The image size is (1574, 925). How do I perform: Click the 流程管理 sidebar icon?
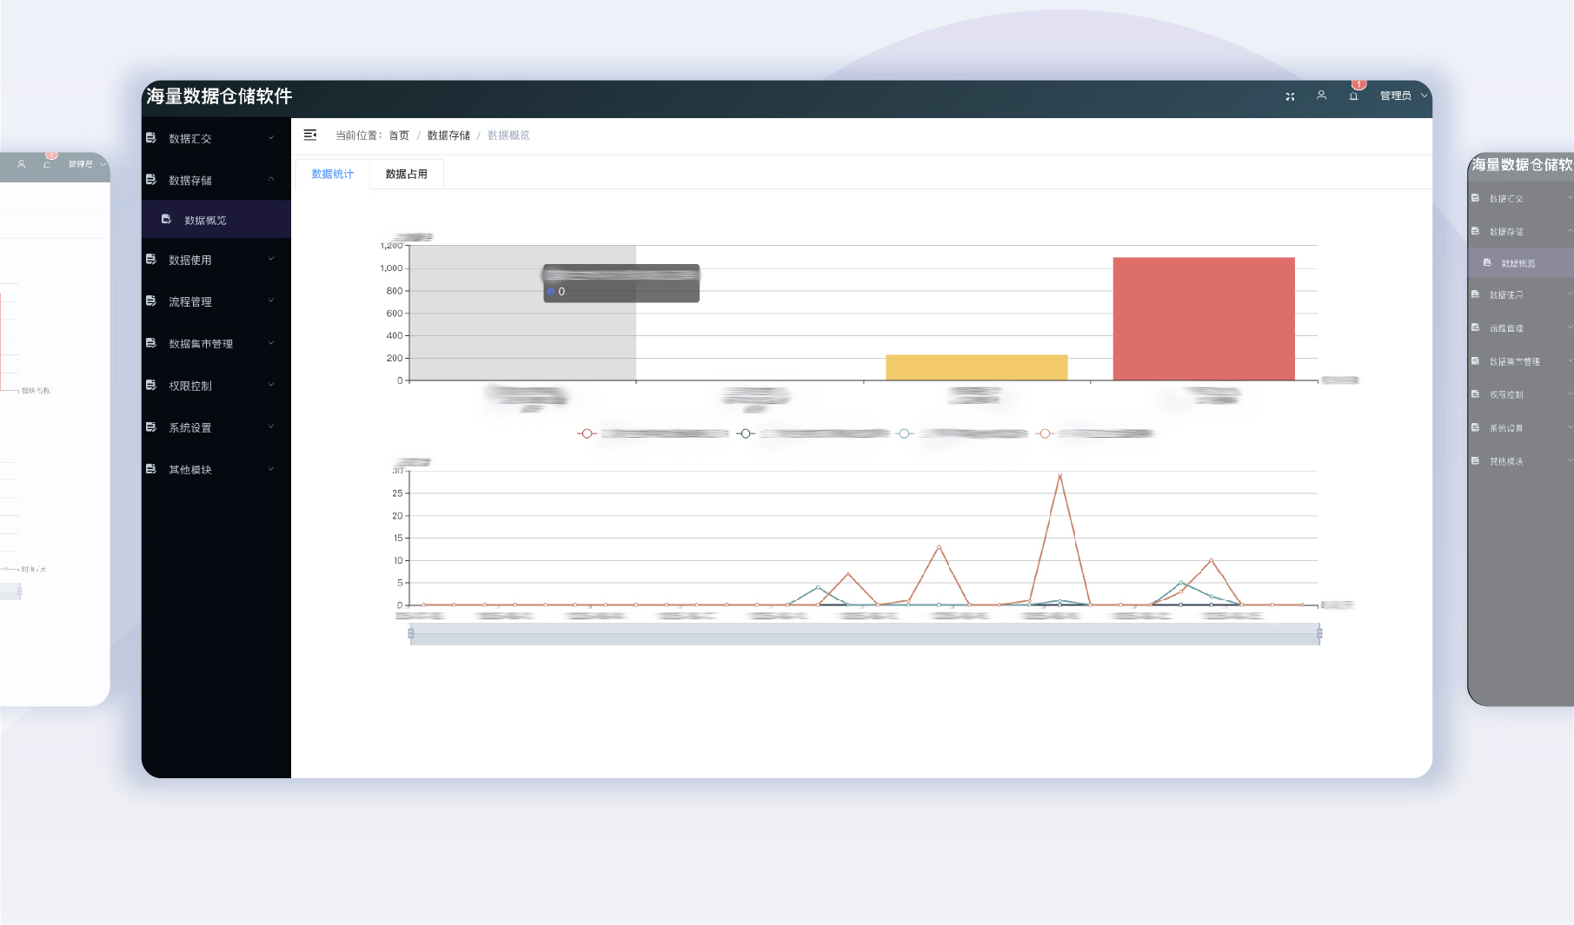151,301
